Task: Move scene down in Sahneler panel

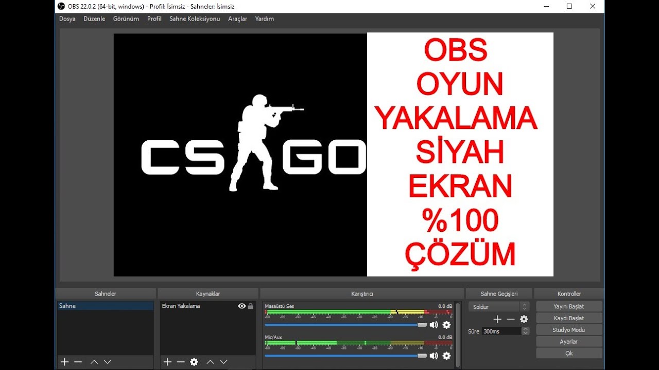Action: coord(108,362)
